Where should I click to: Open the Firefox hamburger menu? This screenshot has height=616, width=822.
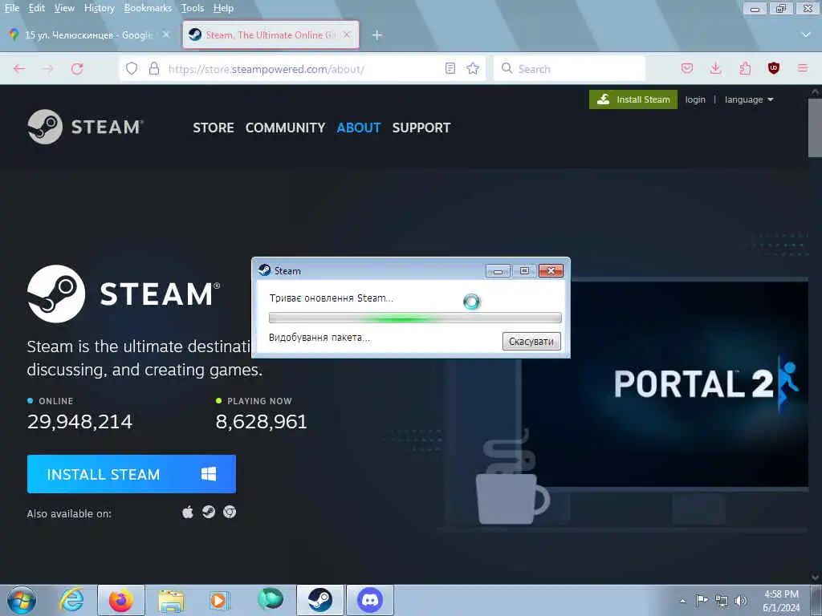coord(802,68)
